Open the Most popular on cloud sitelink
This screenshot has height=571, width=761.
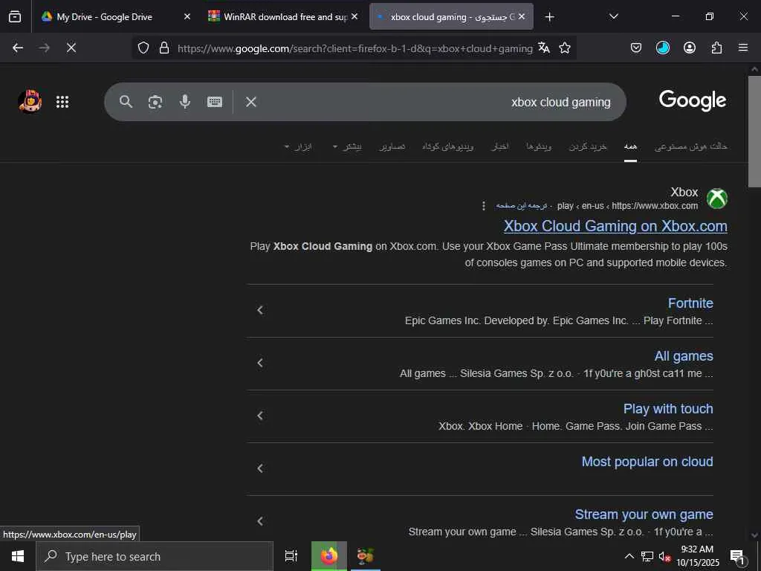(x=647, y=461)
